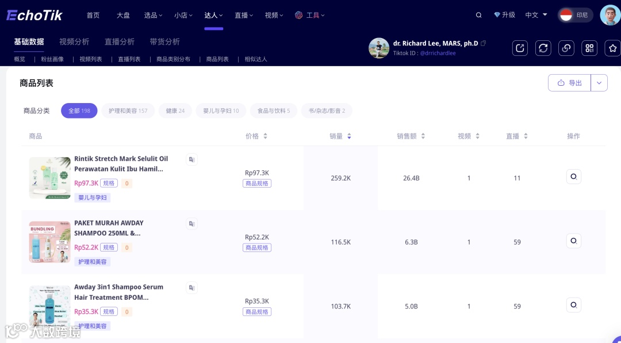Click search action for Awday 3in1 Shampoo row
621x343 pixels.
pyautogui.click(x=573, y=305)
